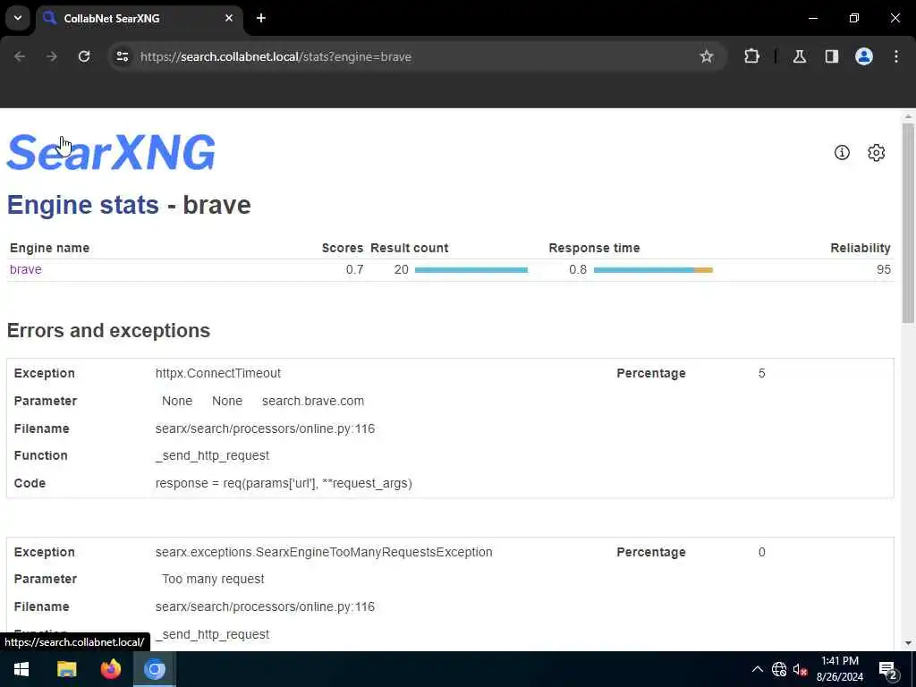Click the scrollbar down arrow
This screenshot has height=687, width=916.
point(908,643)
